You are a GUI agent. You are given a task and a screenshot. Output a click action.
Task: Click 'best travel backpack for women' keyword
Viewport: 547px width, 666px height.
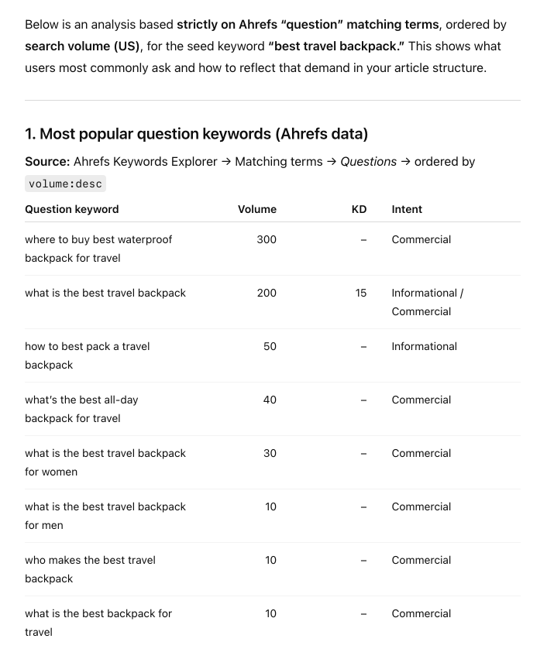[105, 462]
